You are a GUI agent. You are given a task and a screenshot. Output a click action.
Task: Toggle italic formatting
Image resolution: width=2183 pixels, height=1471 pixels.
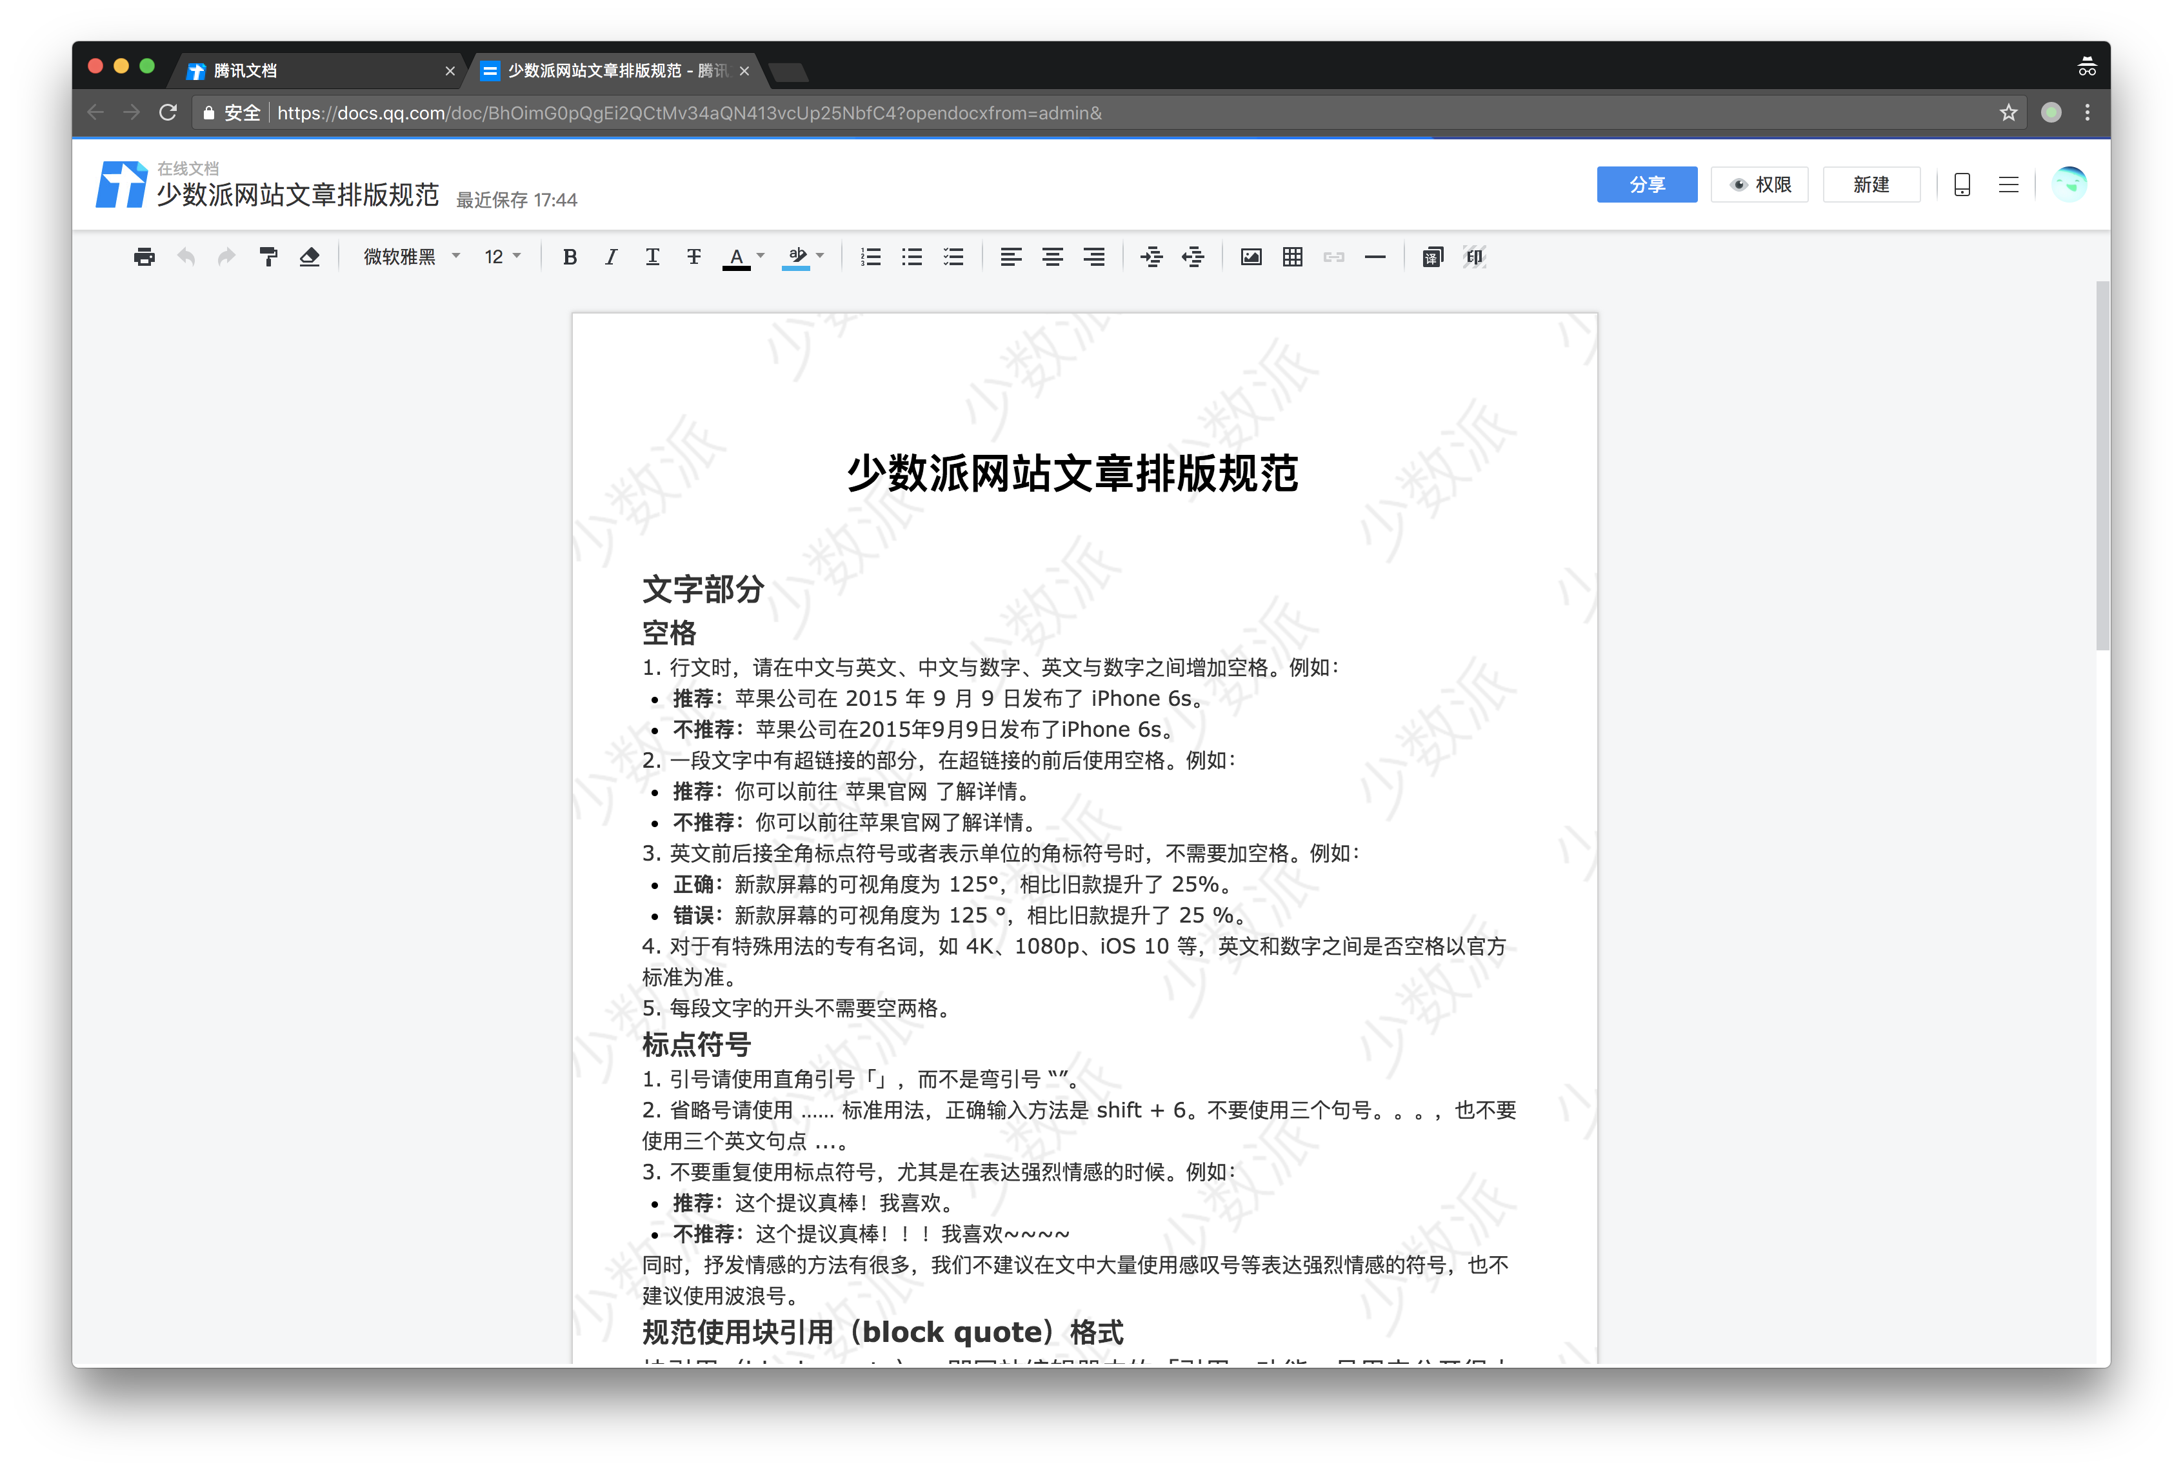pyautogui.click(x=611, y=257)
